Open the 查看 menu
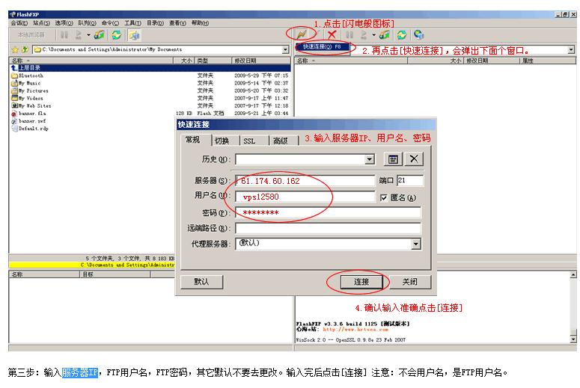The image size is (580, 388). 177,23
